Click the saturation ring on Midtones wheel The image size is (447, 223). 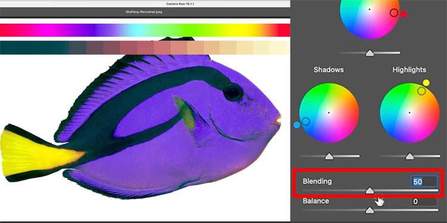(394, 13)
